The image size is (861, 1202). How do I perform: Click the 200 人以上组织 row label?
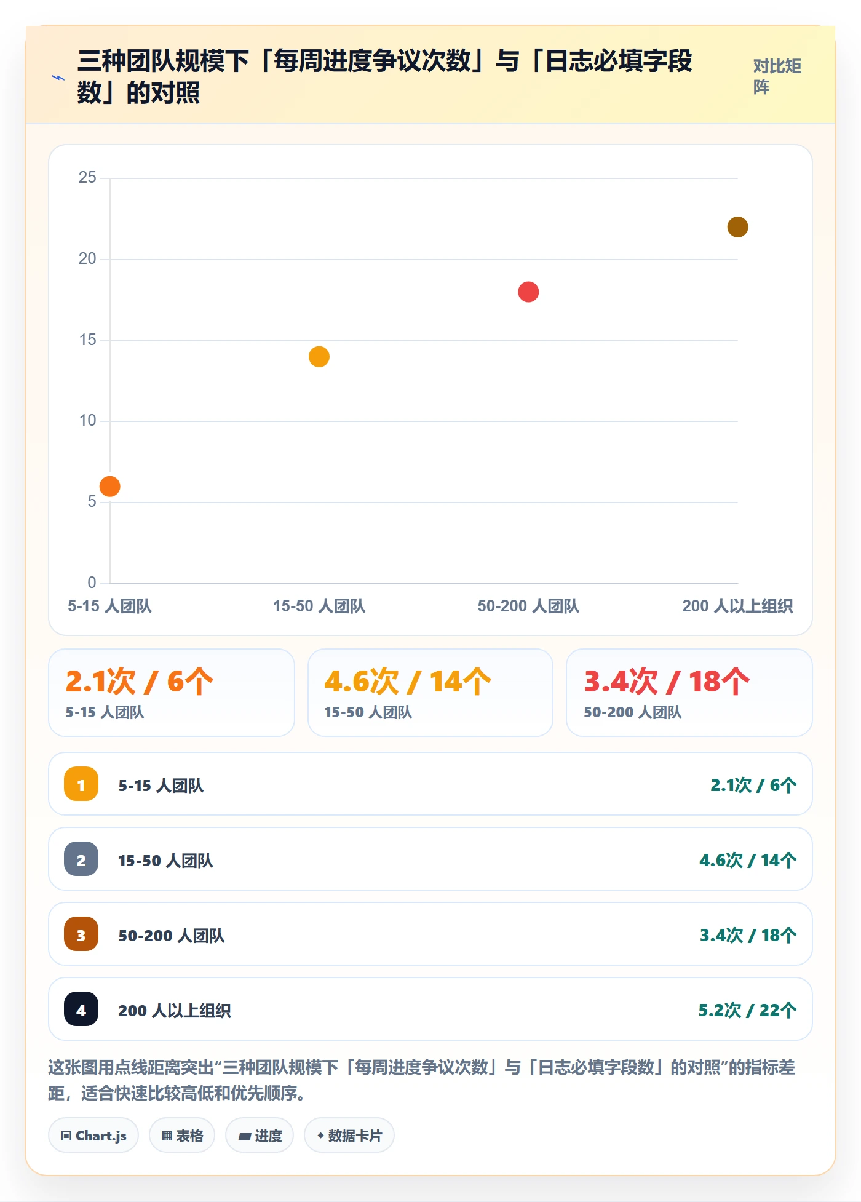click(x=175, y=1011)
